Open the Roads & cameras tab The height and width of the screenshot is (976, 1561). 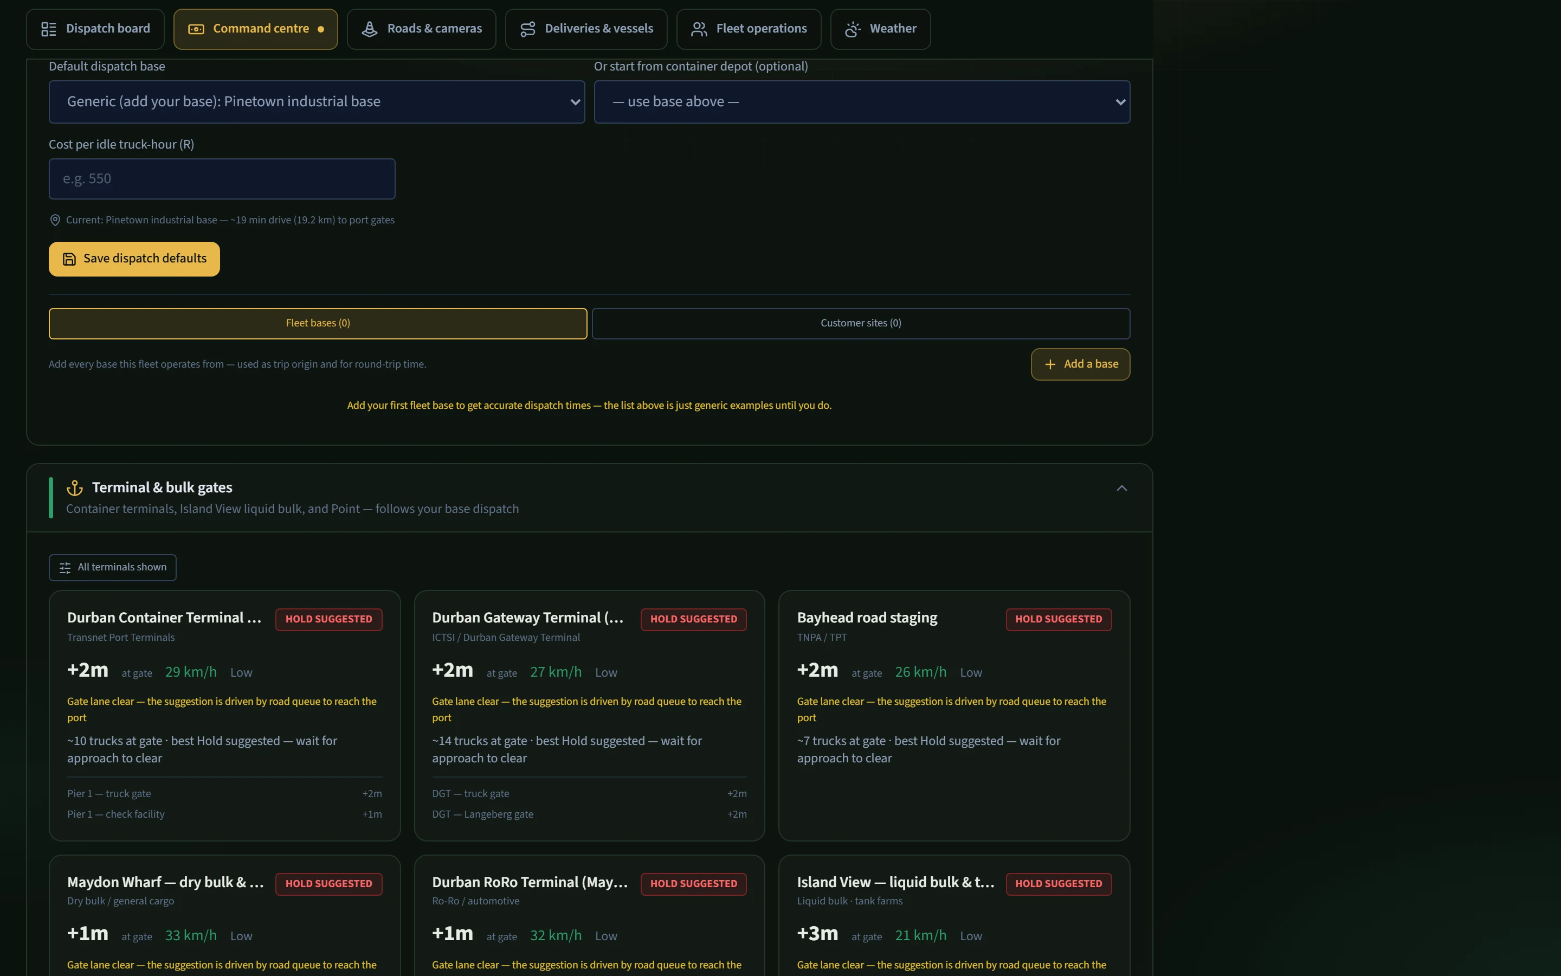pos(421,29)
